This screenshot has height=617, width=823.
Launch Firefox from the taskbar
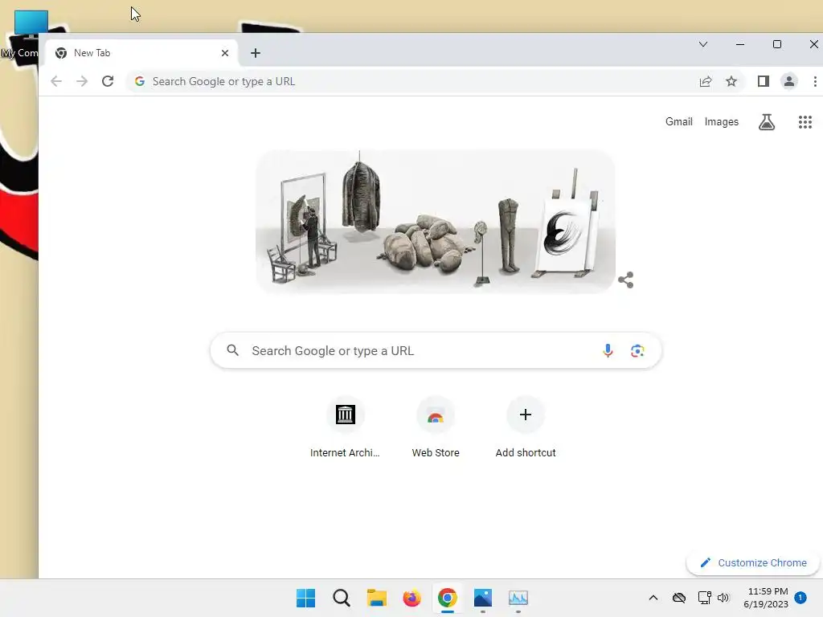pyautogui.click(x=412, y=598)
